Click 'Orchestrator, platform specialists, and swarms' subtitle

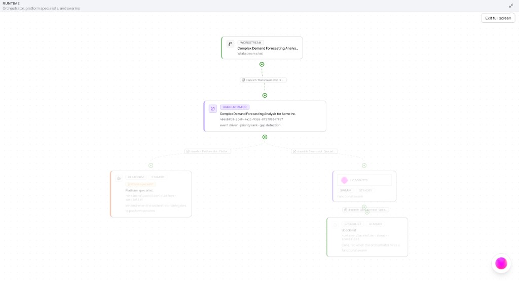[41, 8]
